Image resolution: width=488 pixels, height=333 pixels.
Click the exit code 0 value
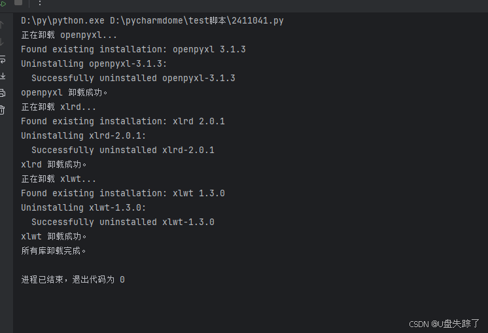(x=122, y=279)
